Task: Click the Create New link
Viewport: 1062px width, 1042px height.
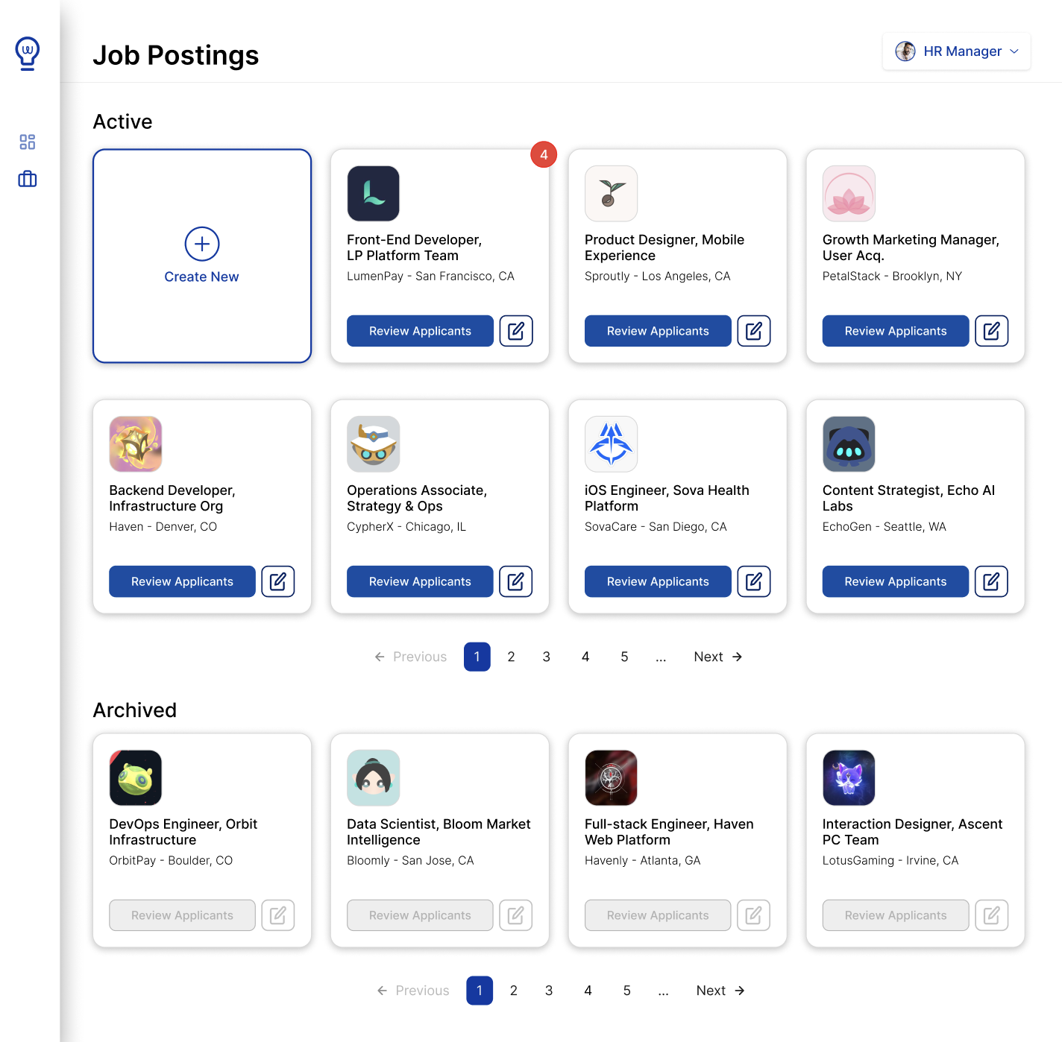Action: tap(201, 277)
